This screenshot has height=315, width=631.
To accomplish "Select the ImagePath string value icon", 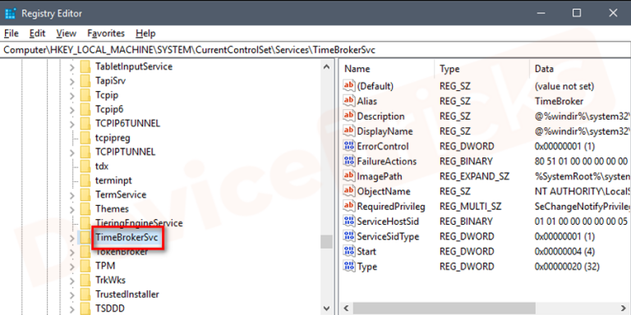I will [348, 176].
